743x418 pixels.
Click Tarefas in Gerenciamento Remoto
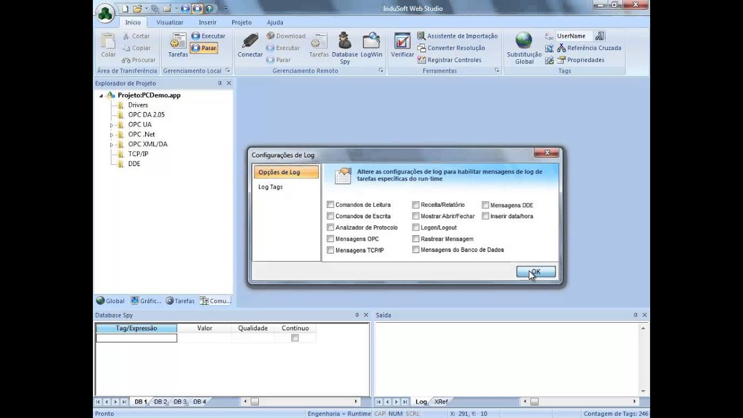tap(319, 45)
